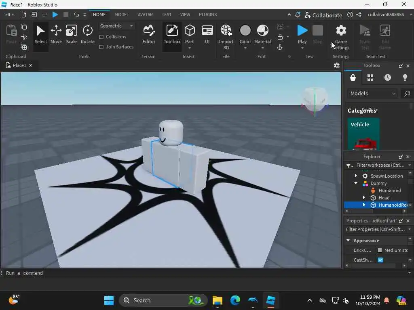Image resolution: width=414 pixels, height=310 pixels.
Task: Pick the Rotate tool
Action: click(87, 35)
